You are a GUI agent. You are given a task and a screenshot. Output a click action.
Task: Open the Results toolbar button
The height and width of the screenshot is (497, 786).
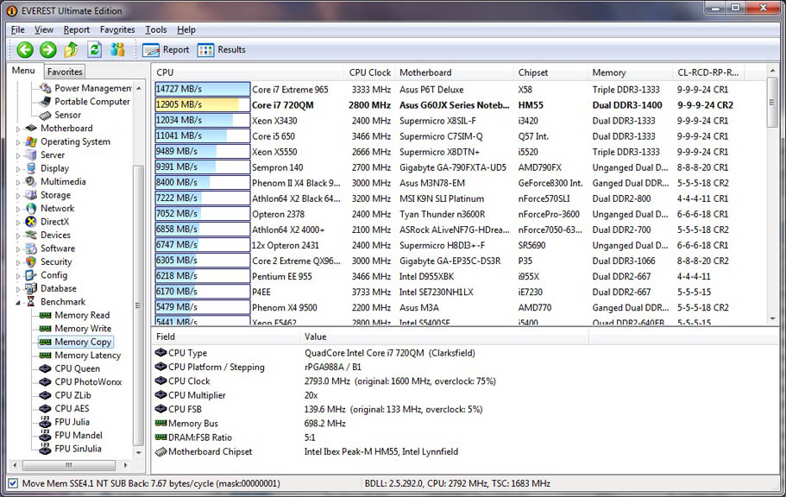(x=222, y=50)
